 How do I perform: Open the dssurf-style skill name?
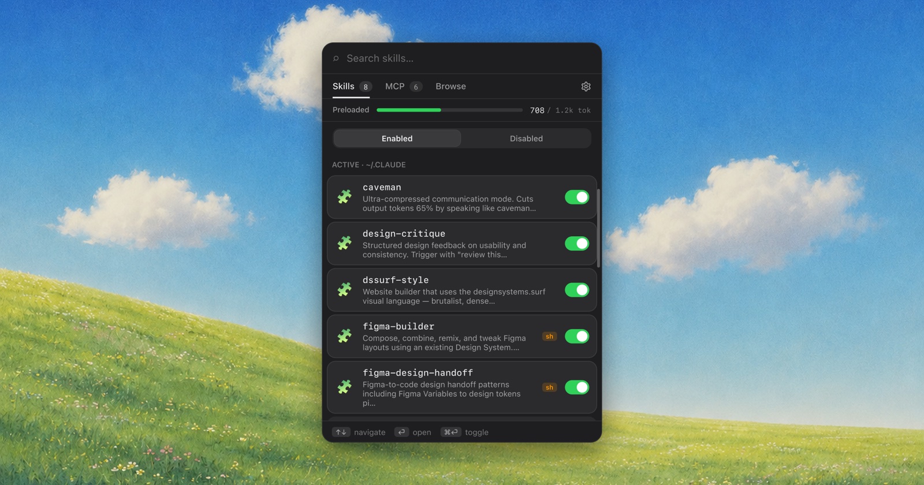coord(396,280)
